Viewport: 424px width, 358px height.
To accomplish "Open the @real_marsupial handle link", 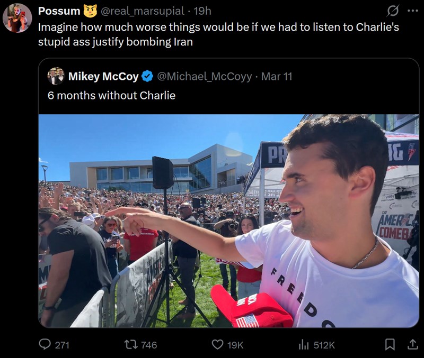I will click(x=143, y=11).
